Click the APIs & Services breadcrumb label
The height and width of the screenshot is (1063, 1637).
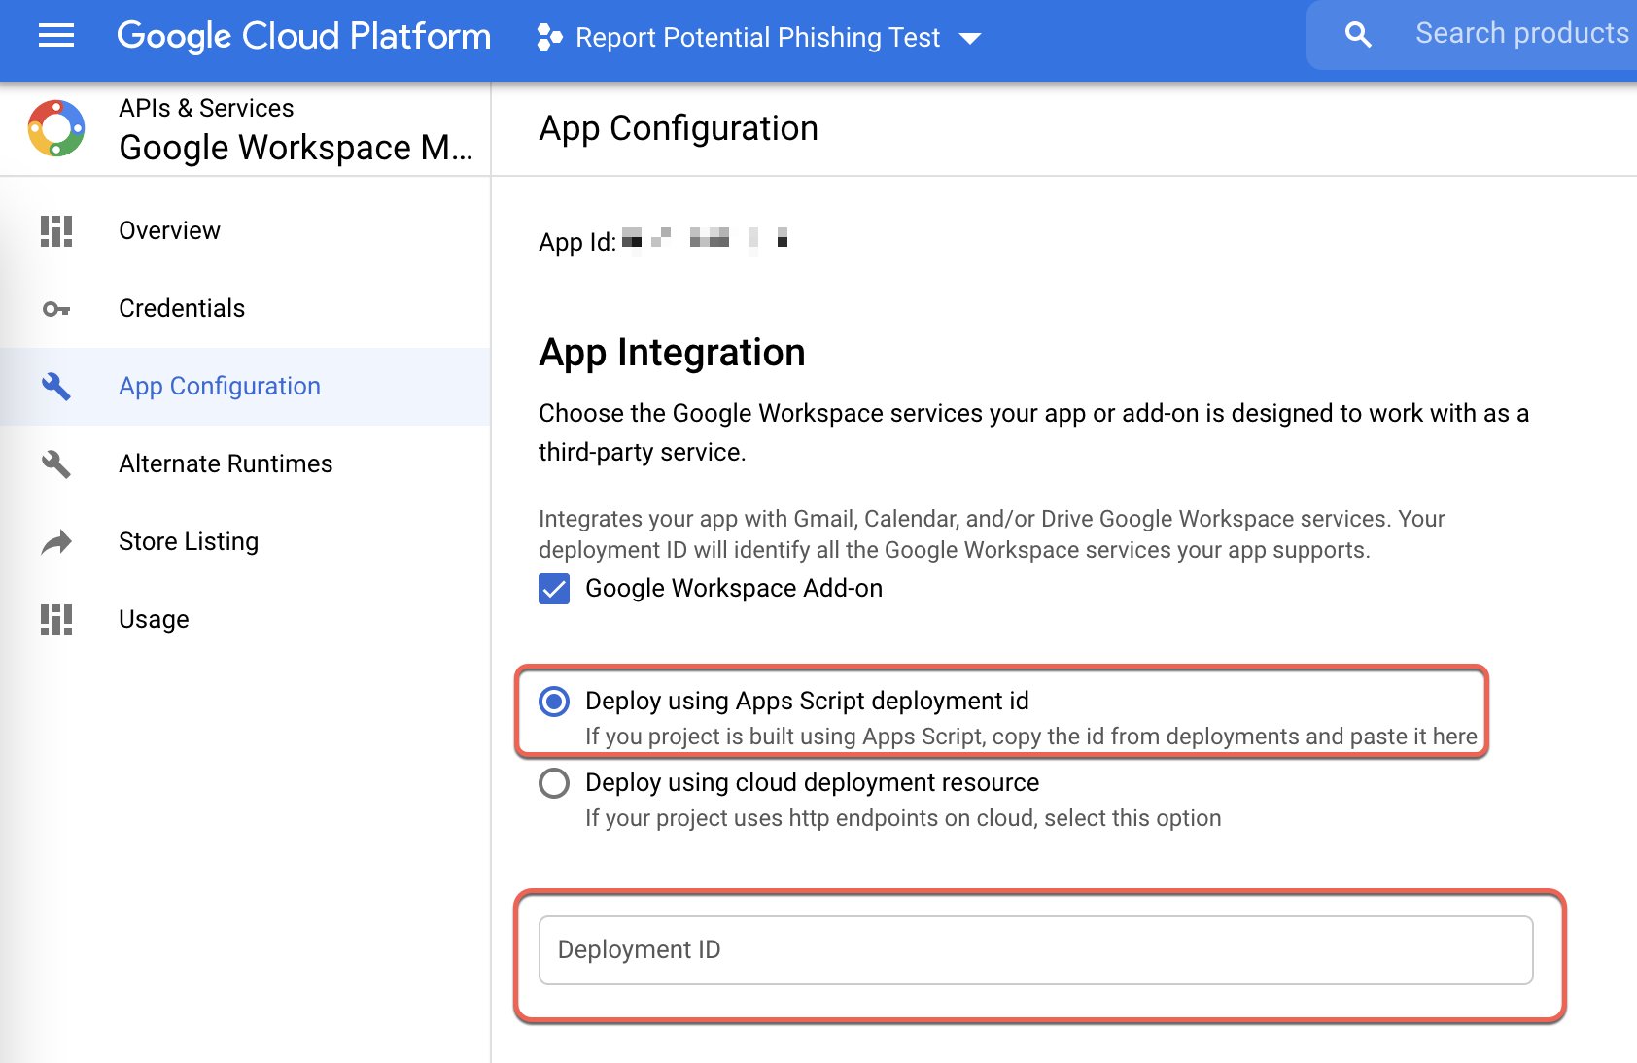pyautogui.click(x=206, y=108)
